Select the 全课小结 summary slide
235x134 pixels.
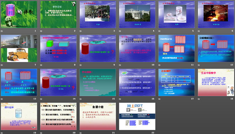(x=98, y=116)
